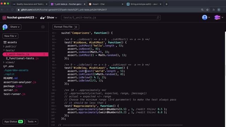Click the browser back arrow
This screenshot has width=226, height=127.
pyautogui.click(x=2, y=10)
